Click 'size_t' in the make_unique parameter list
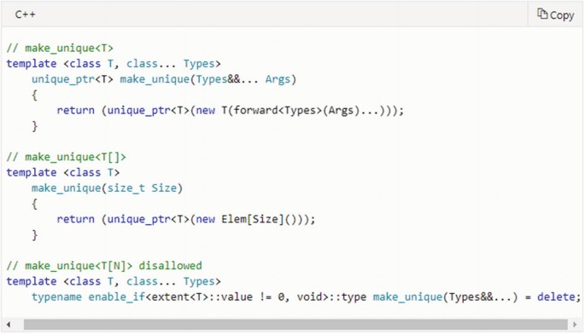 coord(126,188)
